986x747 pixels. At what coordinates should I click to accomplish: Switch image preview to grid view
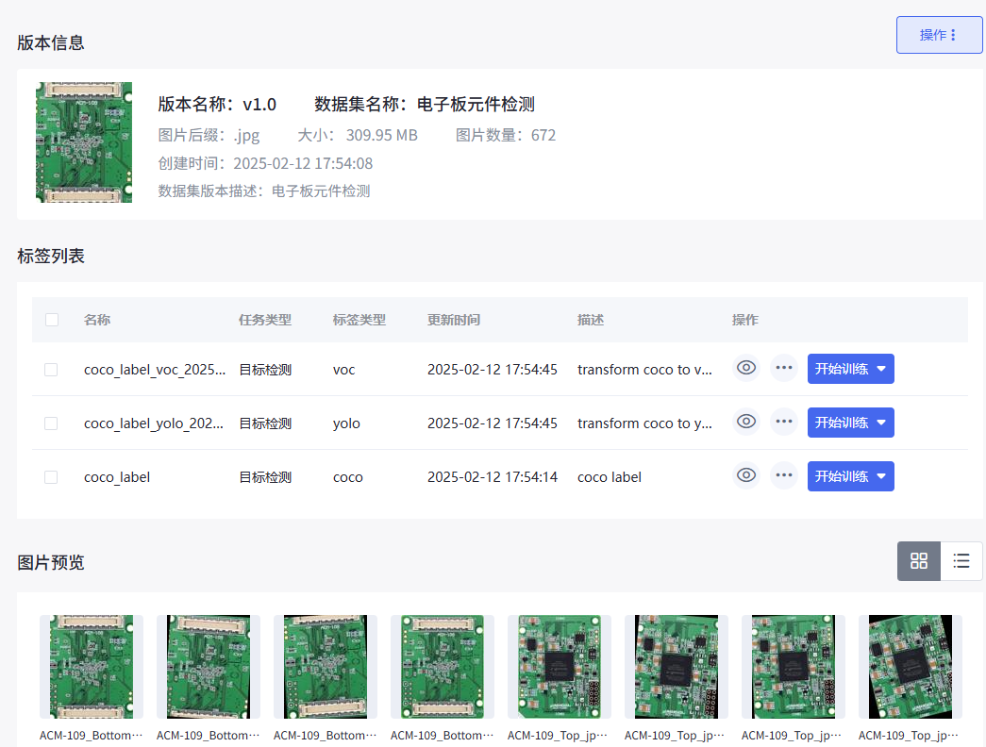pos(918,560)
